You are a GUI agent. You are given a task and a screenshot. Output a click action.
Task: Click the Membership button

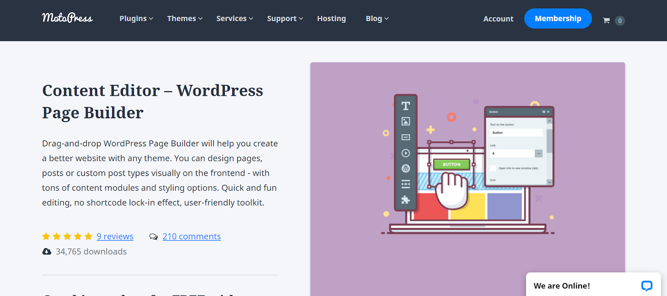pos(558,18)
